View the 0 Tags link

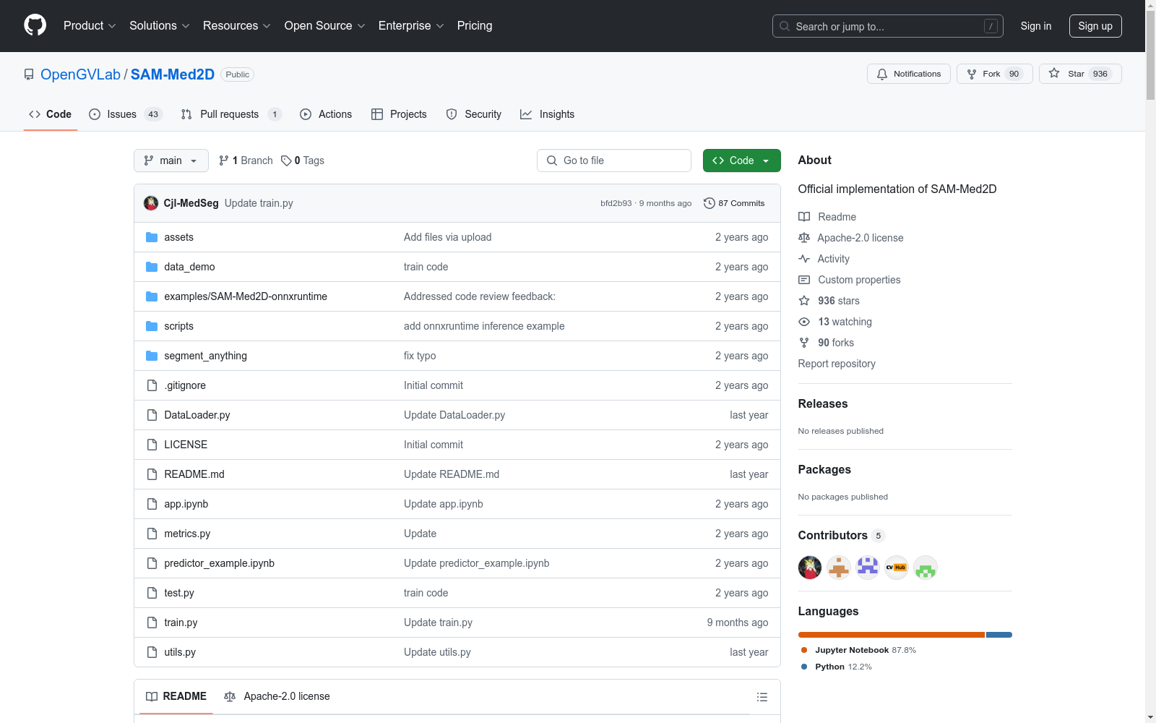tap(303, 161)
